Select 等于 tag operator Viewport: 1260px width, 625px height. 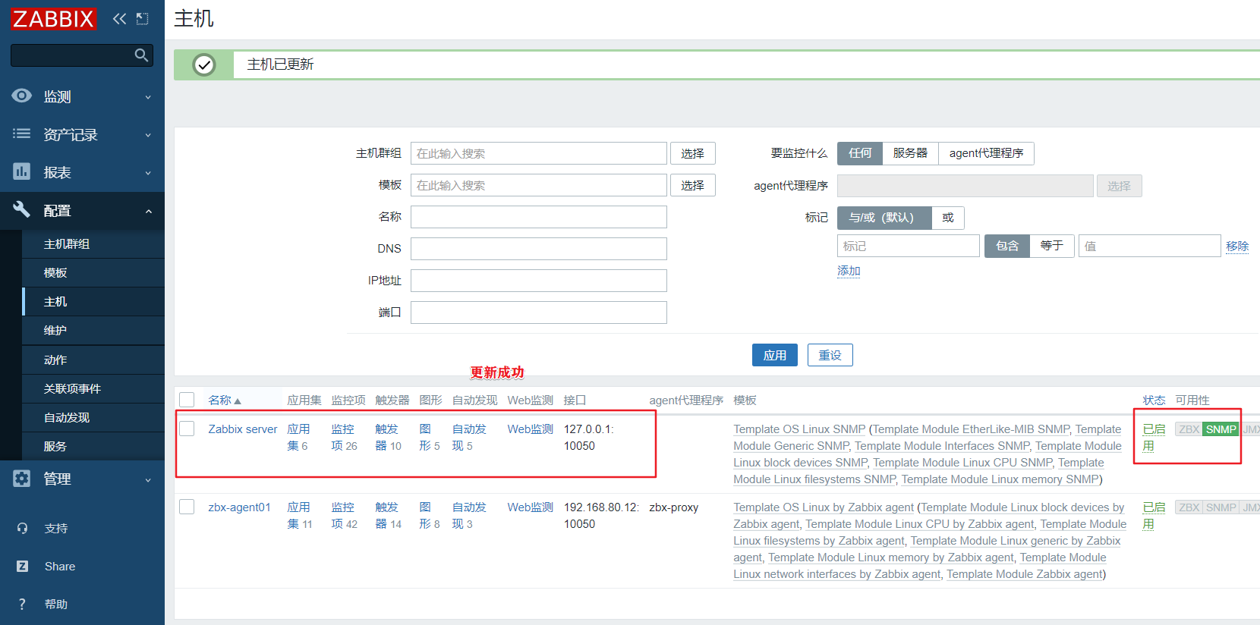click(1052, 246)
